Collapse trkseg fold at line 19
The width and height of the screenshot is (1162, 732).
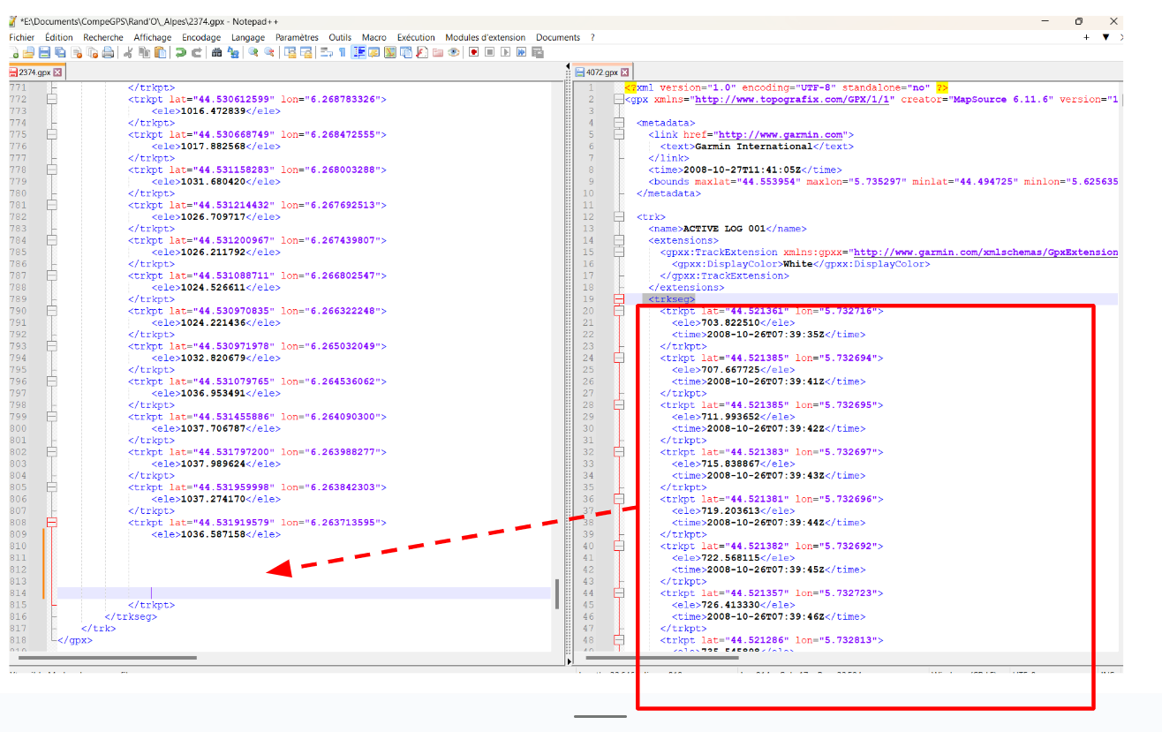coord(619,299)
